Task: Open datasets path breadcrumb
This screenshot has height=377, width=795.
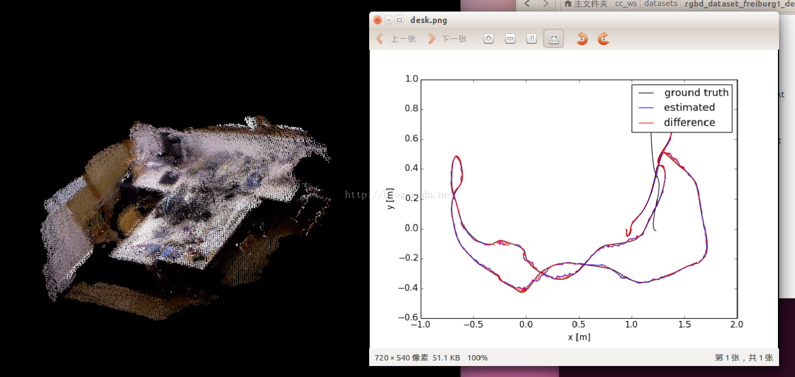Action: 661,4
